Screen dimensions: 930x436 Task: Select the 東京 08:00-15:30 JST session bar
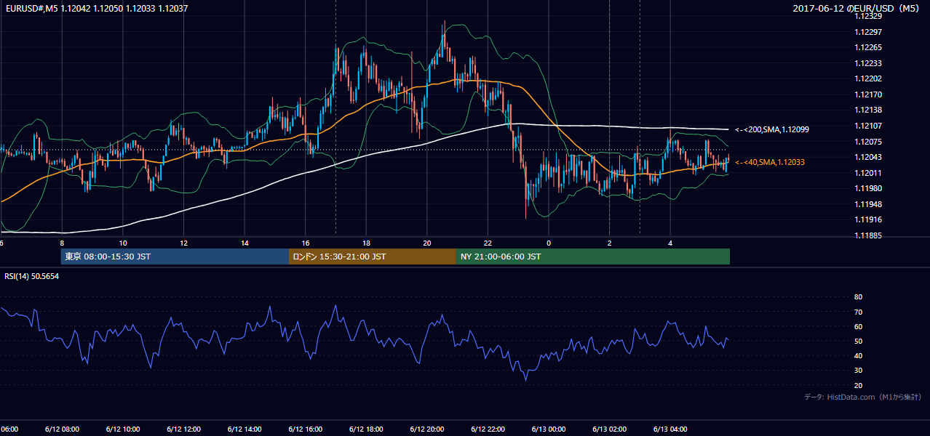[175, 257]
